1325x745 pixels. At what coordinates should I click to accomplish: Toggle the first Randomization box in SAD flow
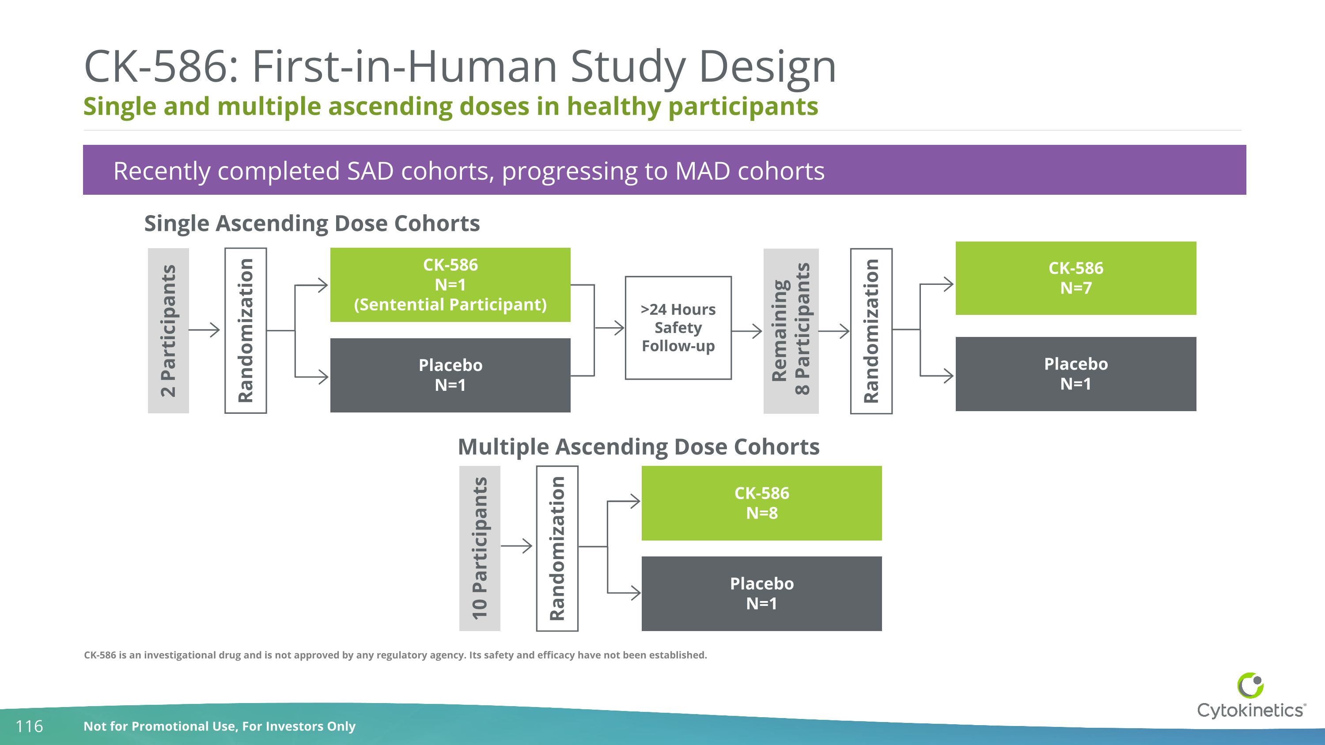tap(246, 329)
